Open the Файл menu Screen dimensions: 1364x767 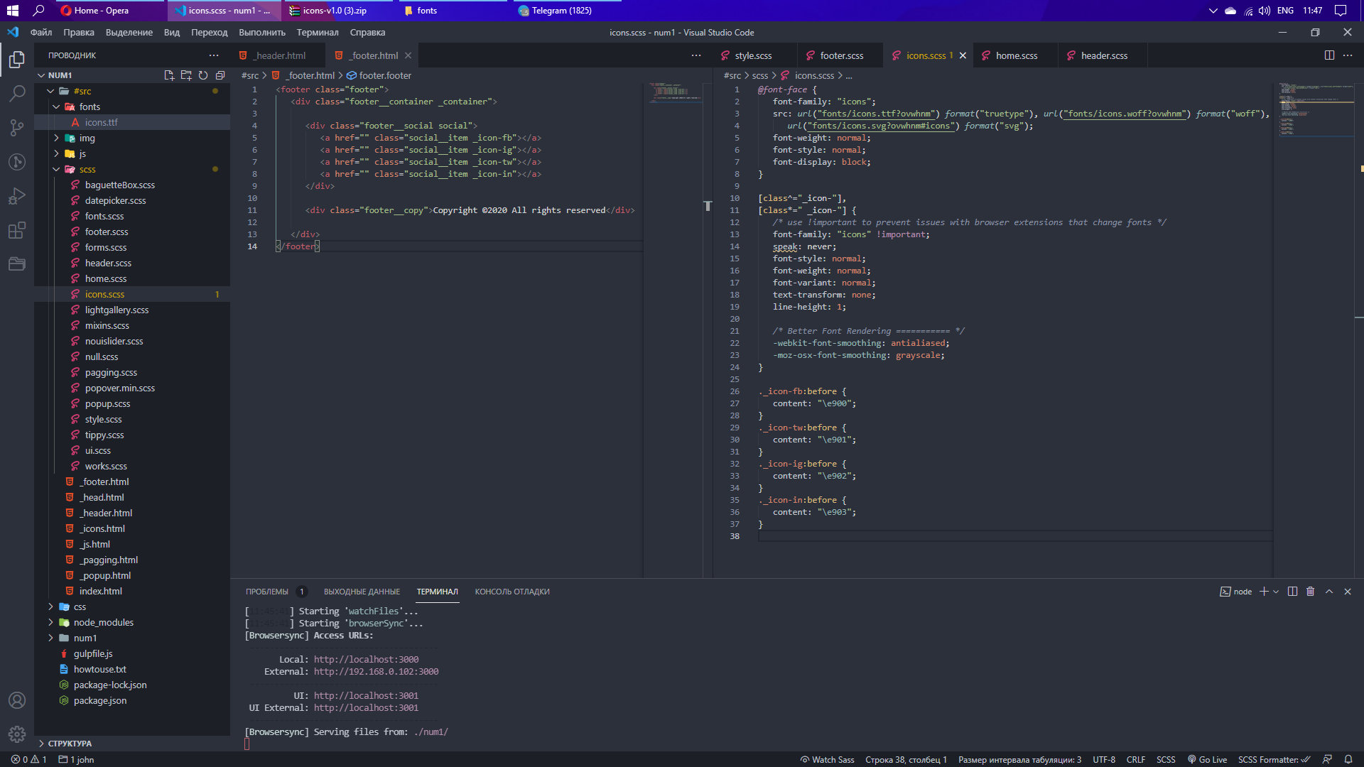click(x=41, y=32)
